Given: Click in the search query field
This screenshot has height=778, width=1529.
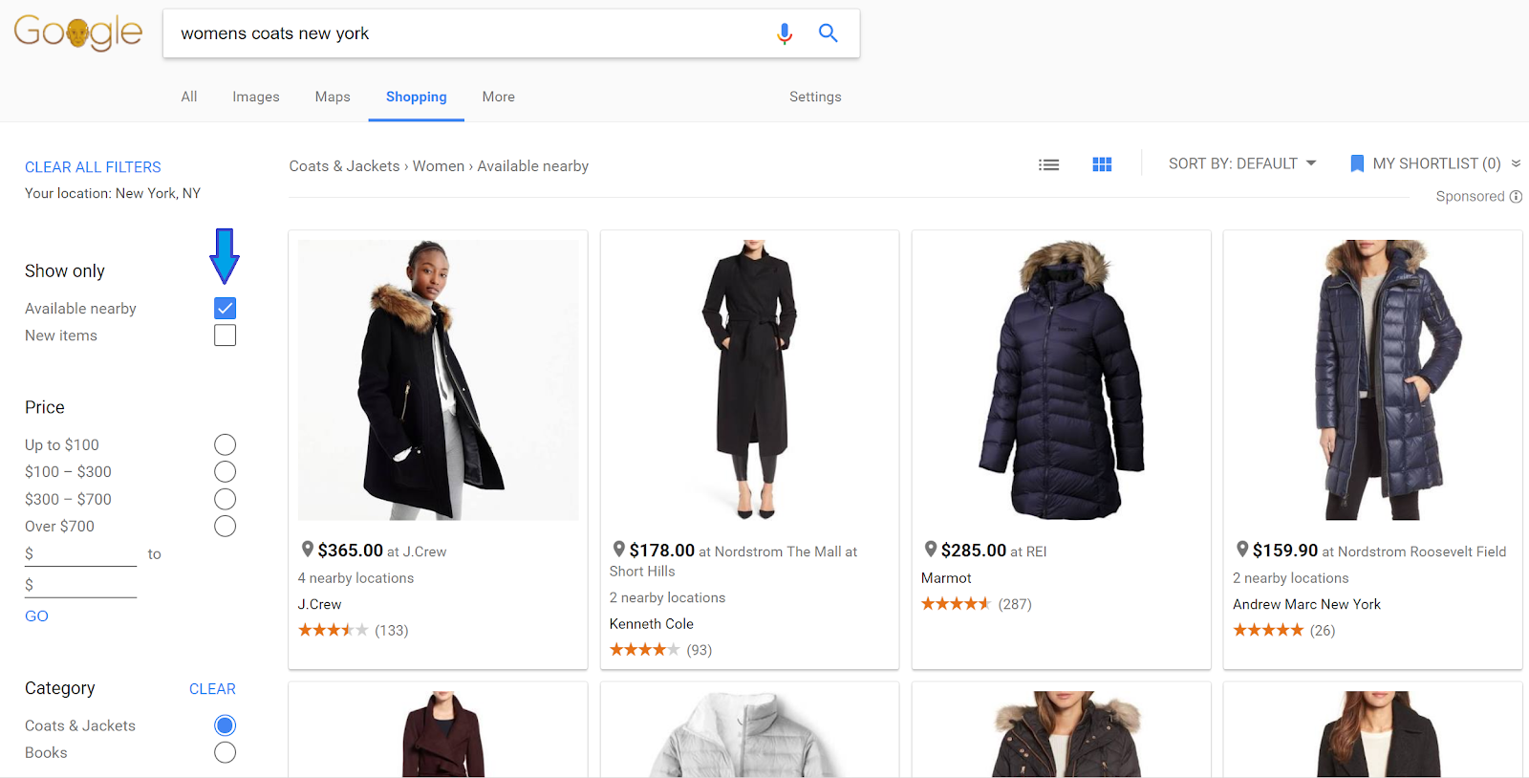Looking at the screenshot, I should pyautogui.click(x=468, y=33).
